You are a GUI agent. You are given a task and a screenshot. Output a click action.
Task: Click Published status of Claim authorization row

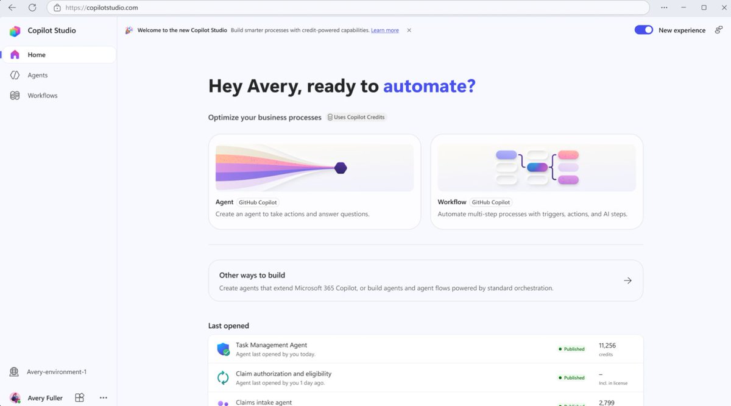571,378
